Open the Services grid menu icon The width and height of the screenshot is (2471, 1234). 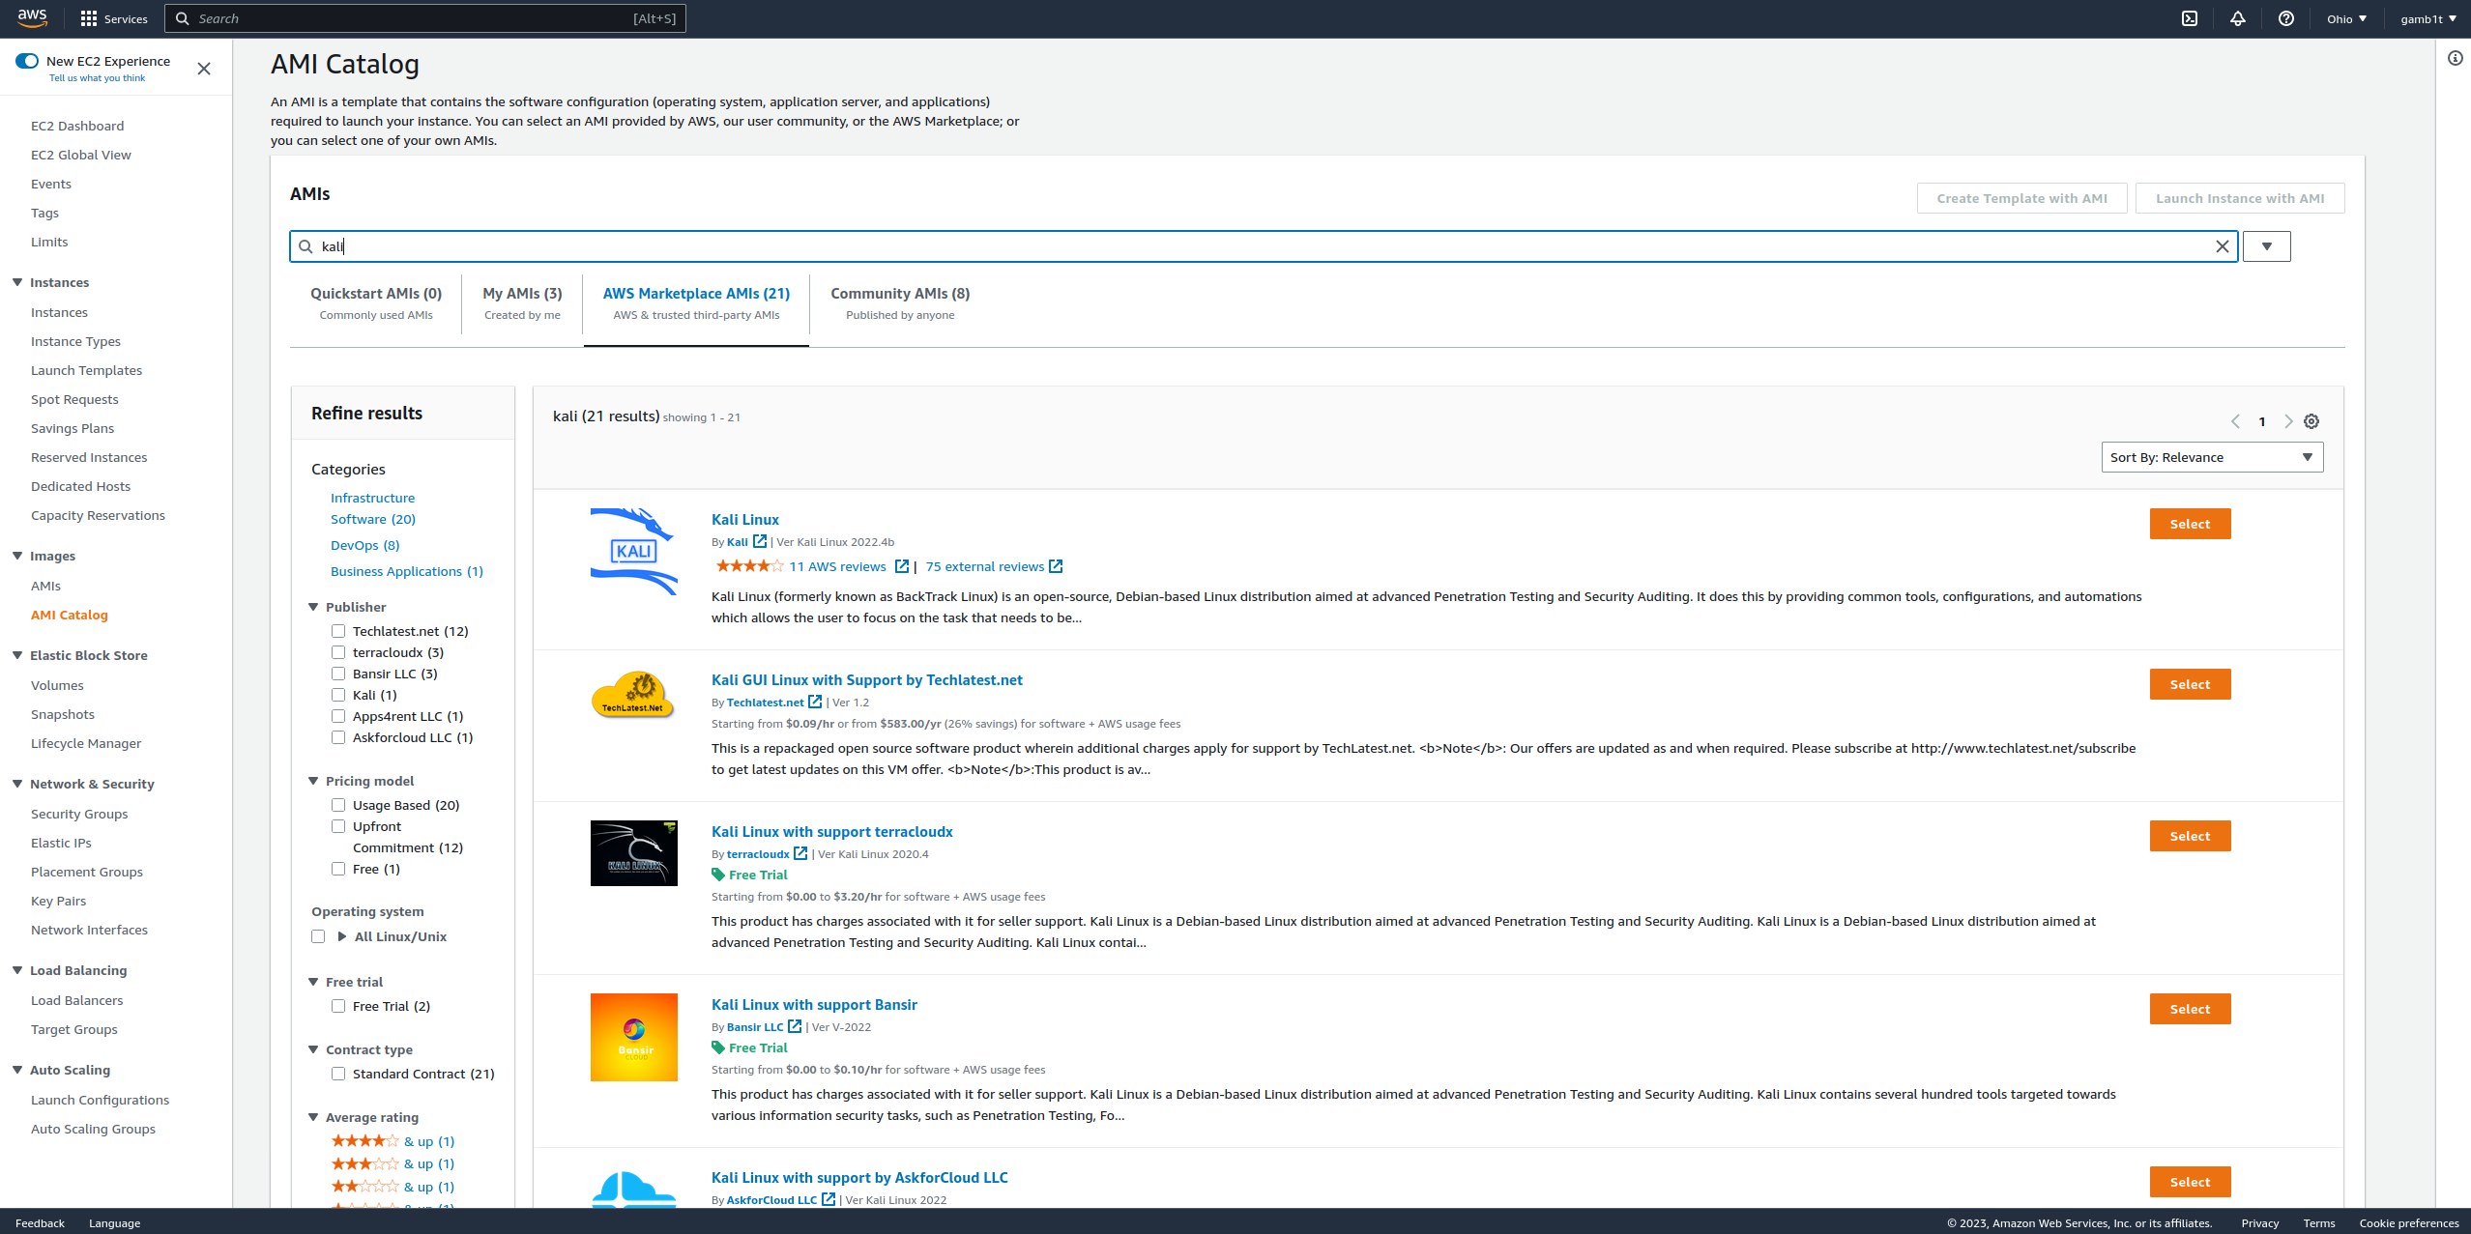coord(89,18)
